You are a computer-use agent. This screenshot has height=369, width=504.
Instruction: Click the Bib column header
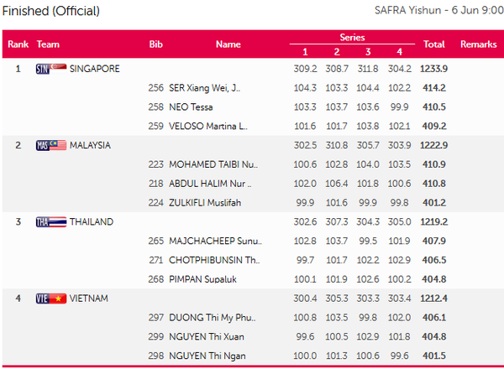[x=155, y=44]
